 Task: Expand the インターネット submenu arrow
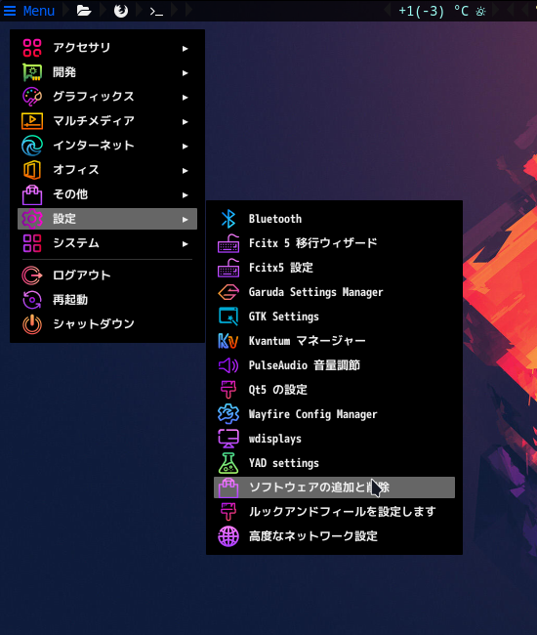(x=185, y=147)
